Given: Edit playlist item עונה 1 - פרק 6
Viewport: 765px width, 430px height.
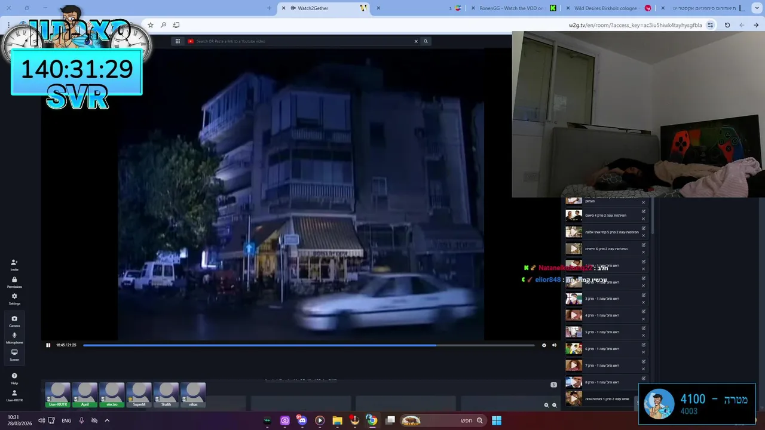Looking at the screenshot, I should pos(644,345).
